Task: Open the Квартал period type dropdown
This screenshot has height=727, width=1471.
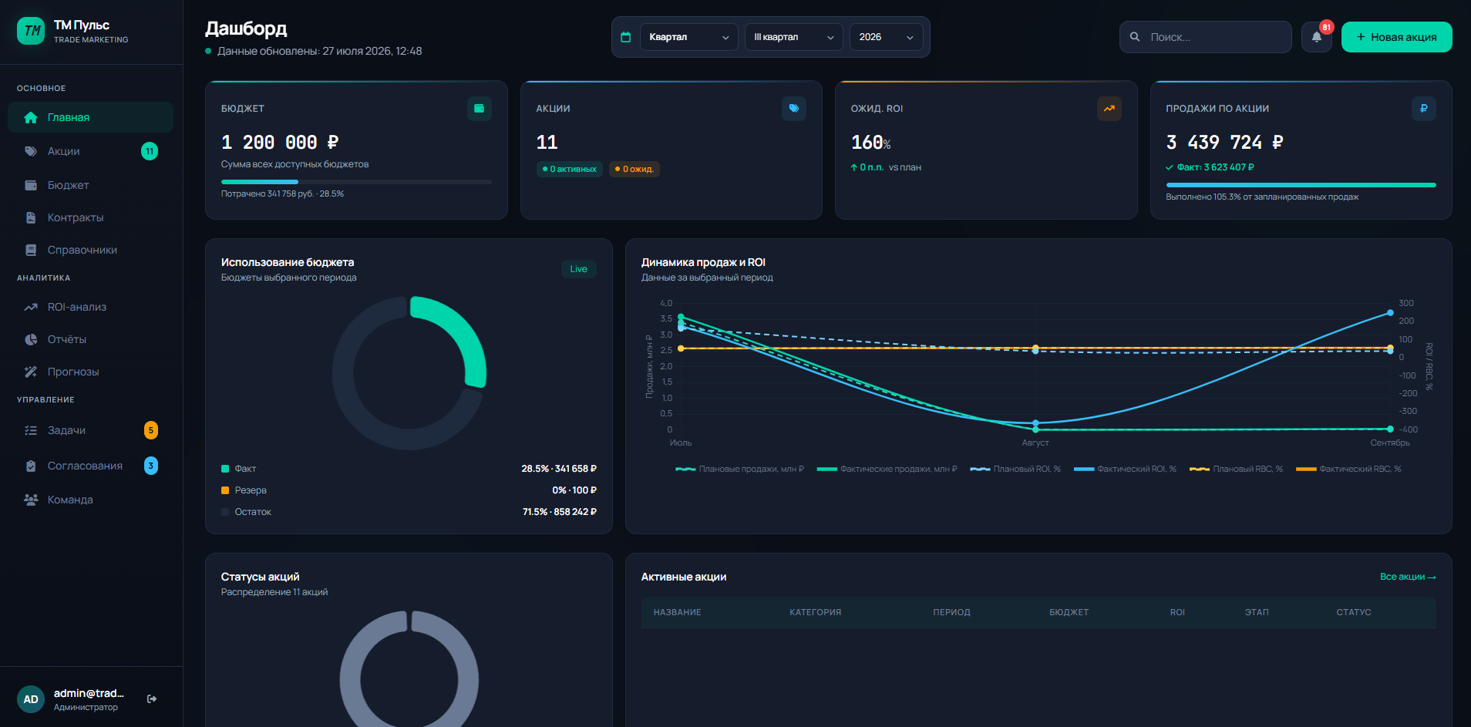Action: (x=688, y=37)
